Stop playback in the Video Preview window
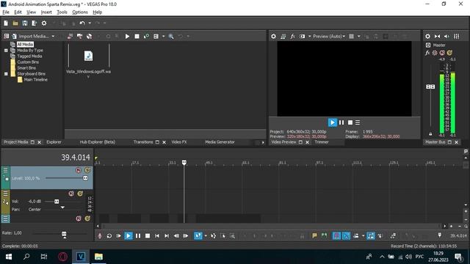470x264 pixels. click(350, 122)
